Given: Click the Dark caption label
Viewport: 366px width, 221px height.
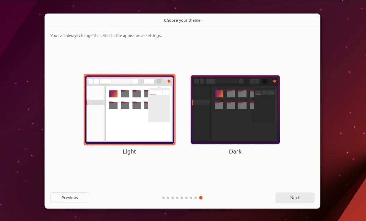Looking at the screenshot, I should [235, 151].
